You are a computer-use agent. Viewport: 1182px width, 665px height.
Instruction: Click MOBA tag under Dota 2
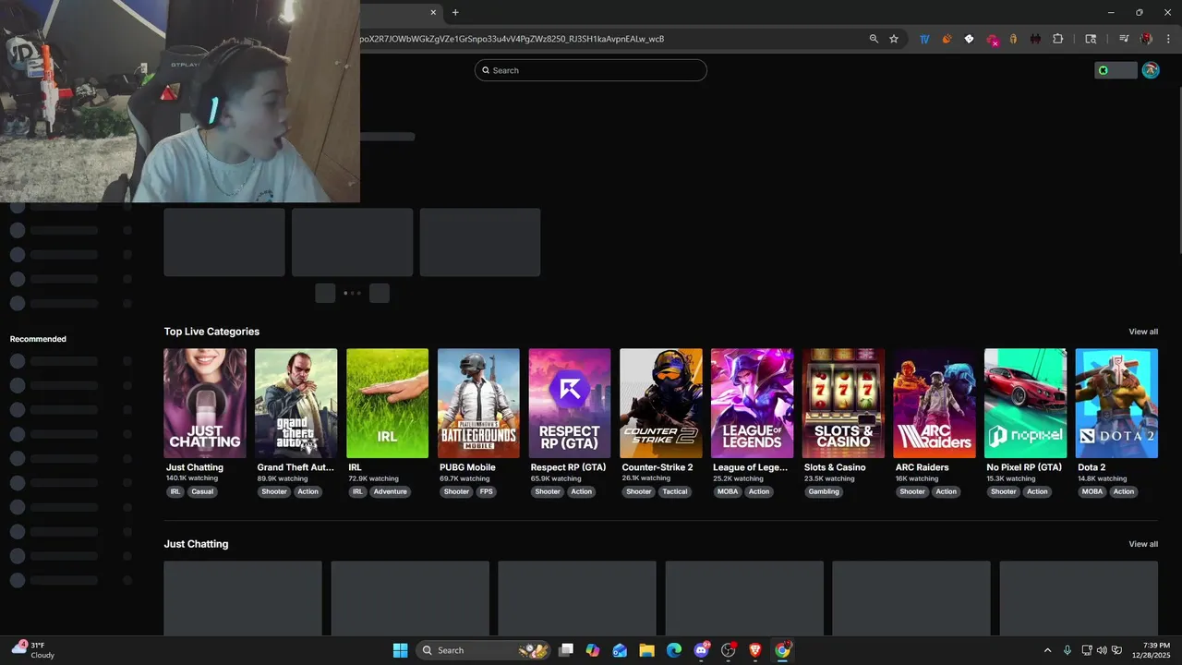pyautogui.click(x=1092, y=491)
